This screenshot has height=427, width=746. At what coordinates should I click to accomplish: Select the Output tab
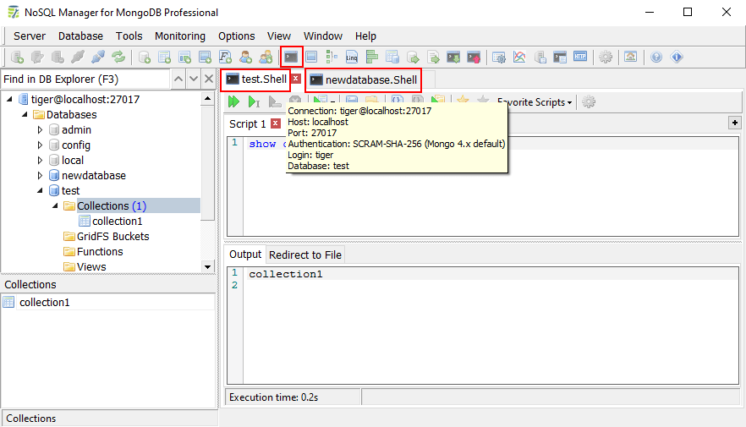(245, 255)
